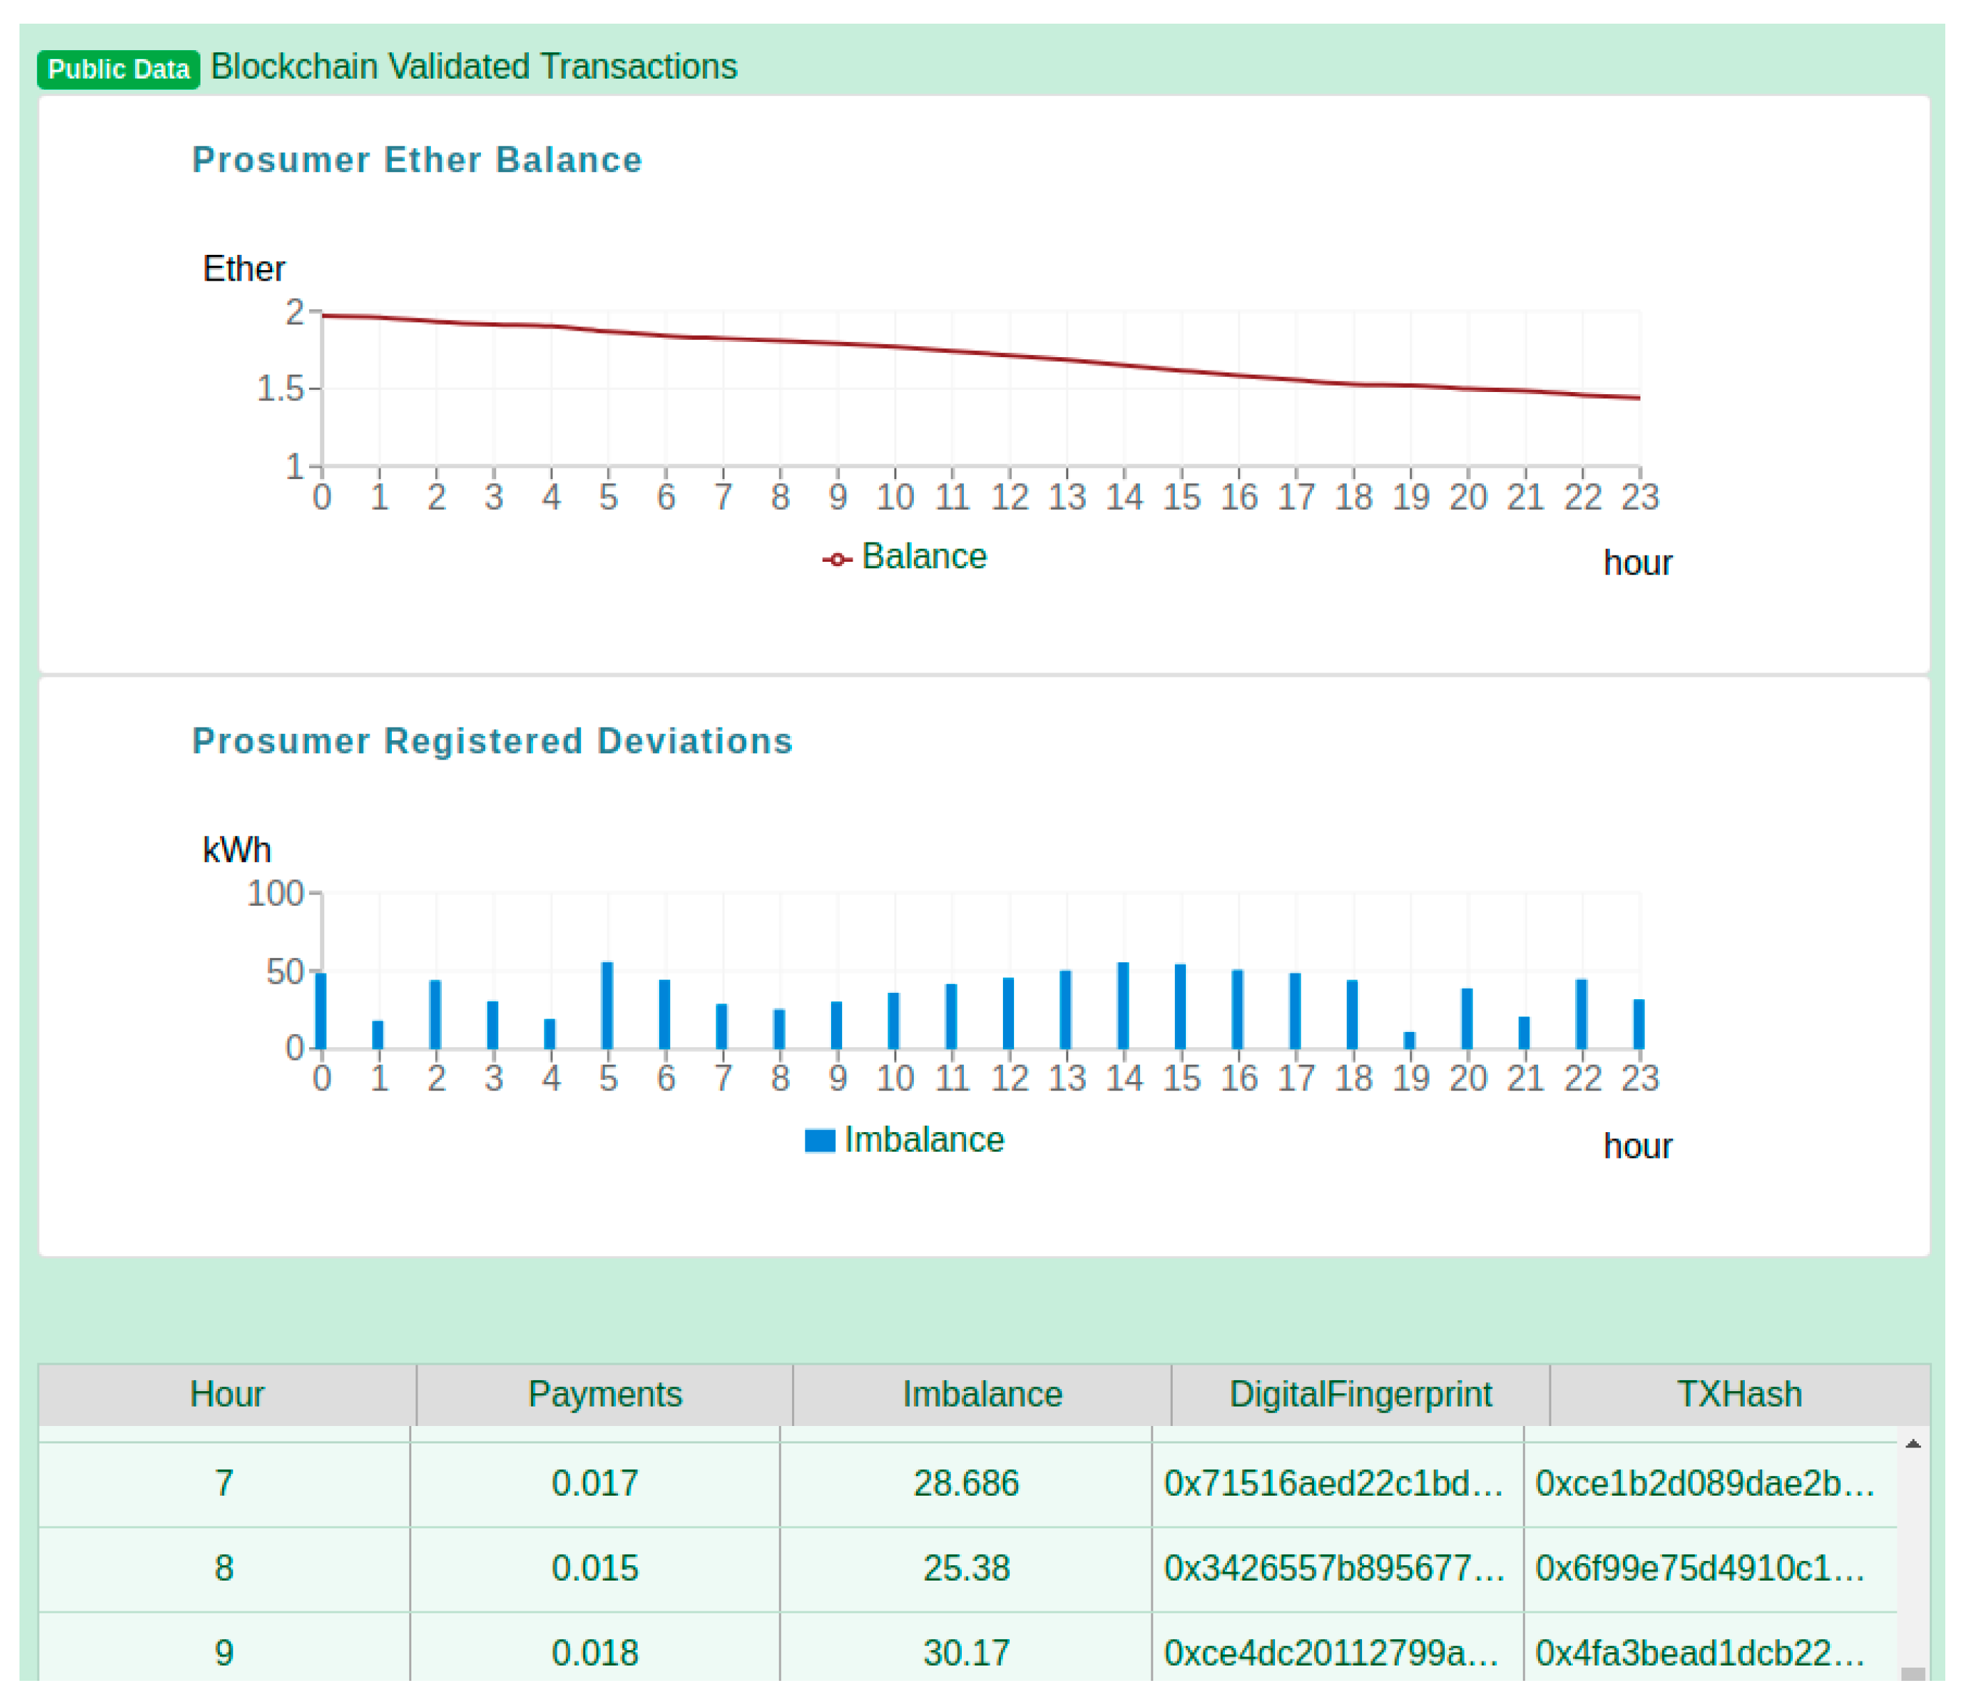This screenshot has width=1962, height=1708.
Task: Toggle the Balance legend marker
Action: tap(836, 560)
